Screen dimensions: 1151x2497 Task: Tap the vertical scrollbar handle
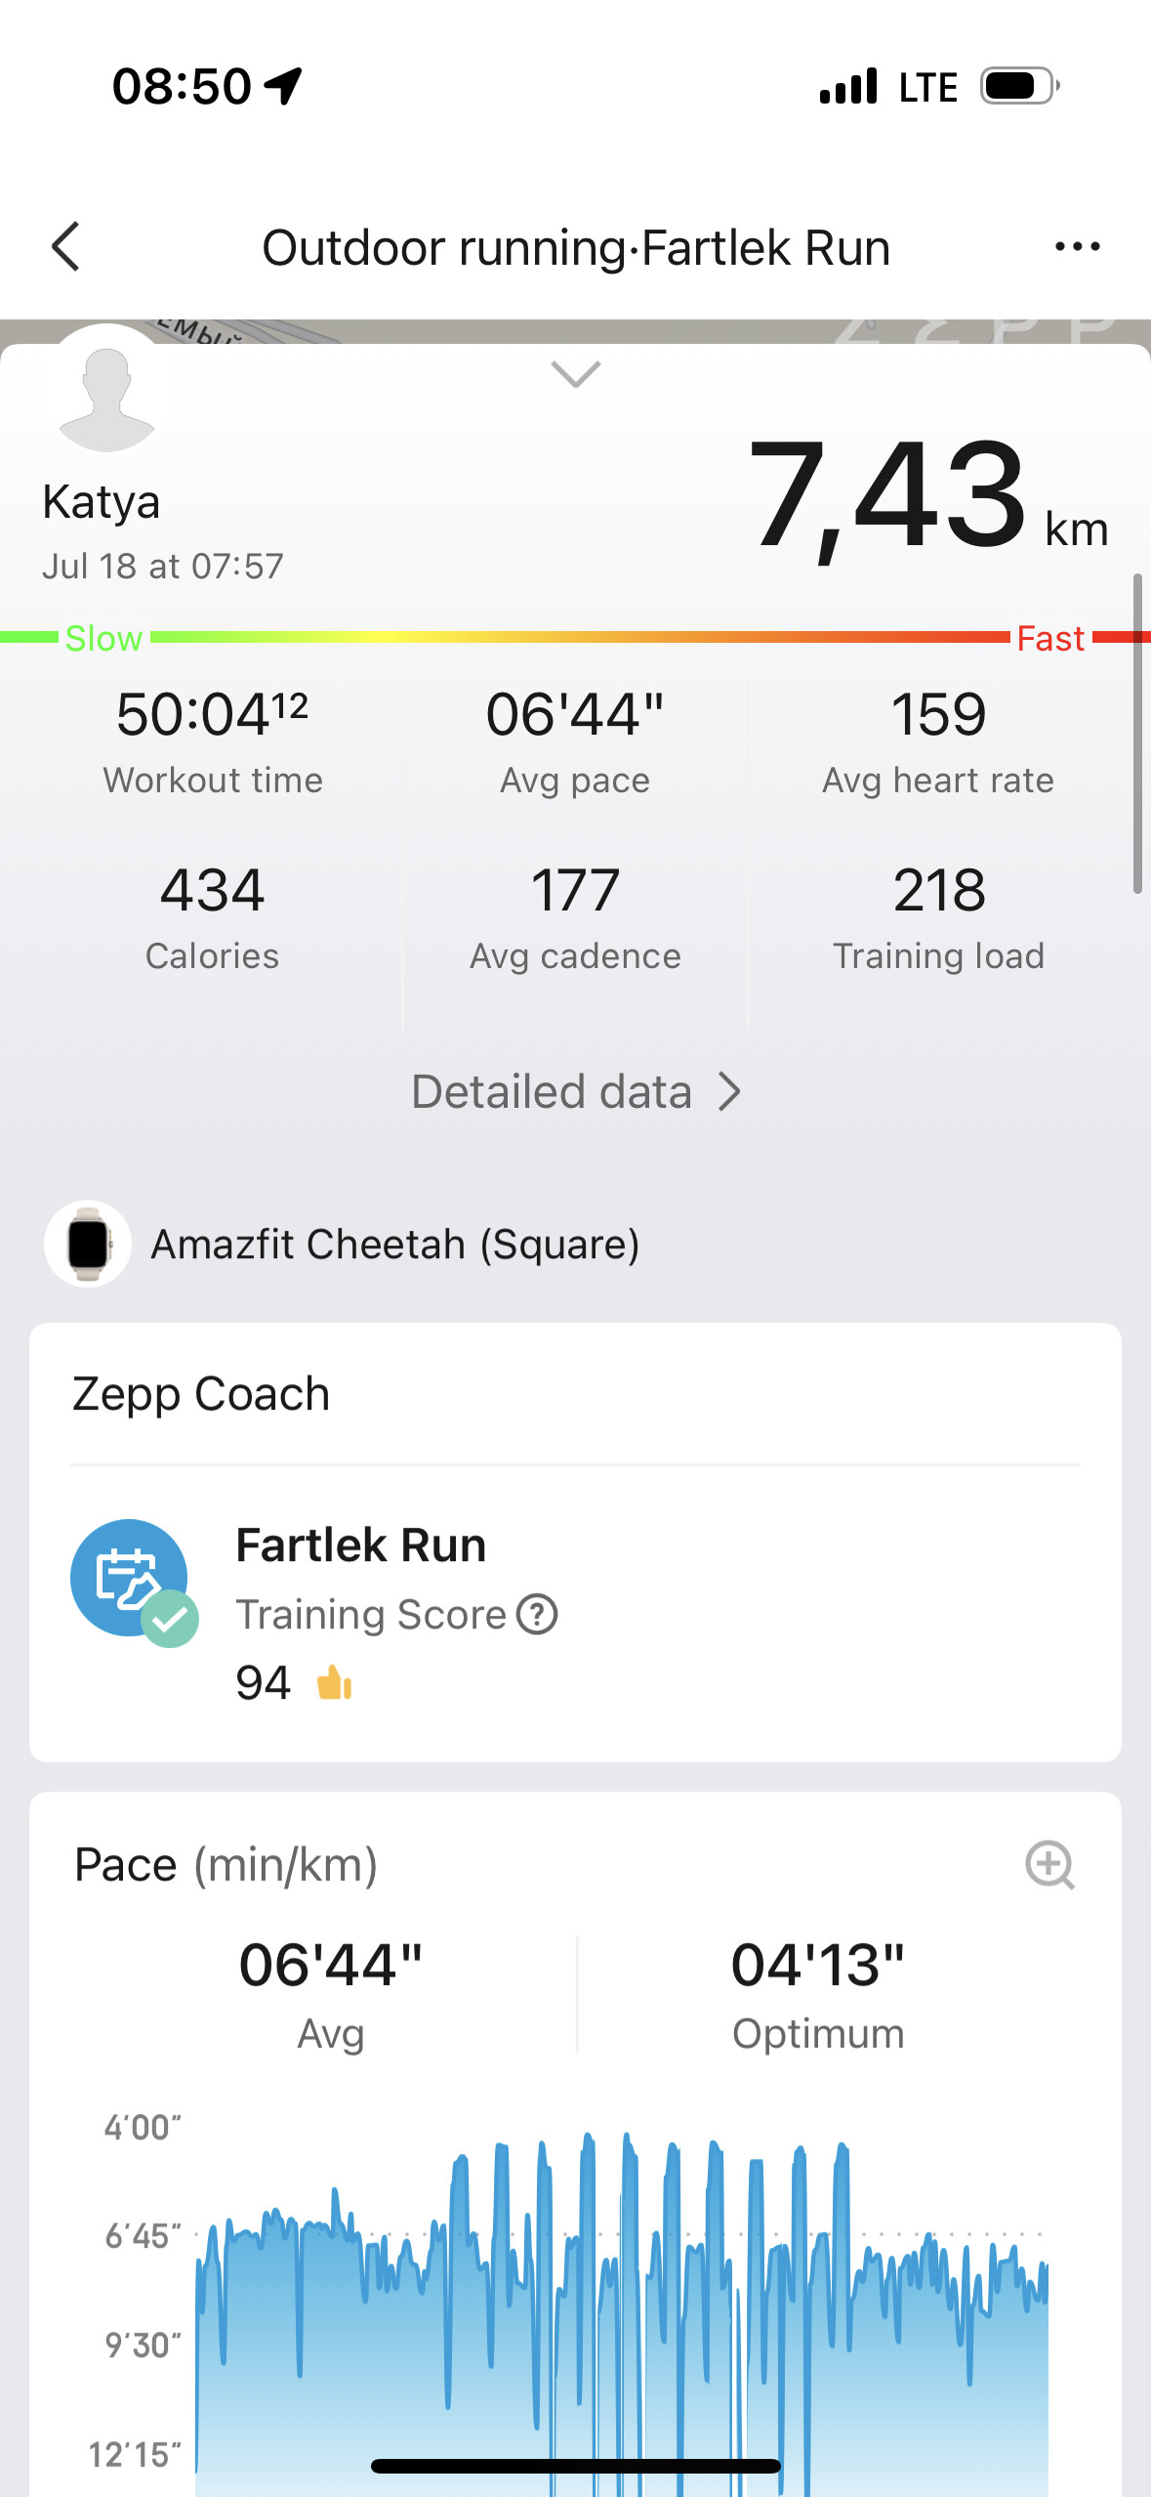pyautogui.click(x=1137, y=733)
